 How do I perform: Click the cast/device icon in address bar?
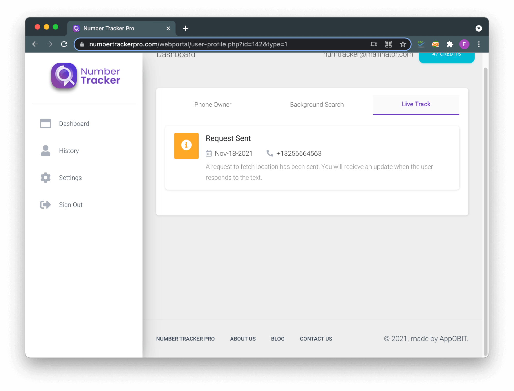pyautogui.click(x=374, y=44)
